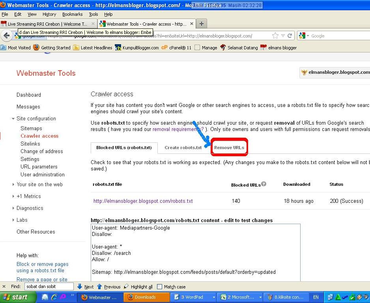Open the Help menu
The image size is (370, 303).
click(x=108, y=14)
